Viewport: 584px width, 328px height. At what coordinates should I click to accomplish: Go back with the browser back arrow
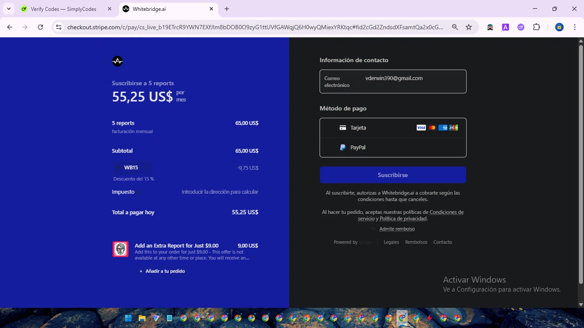click(x=10, y=27)
